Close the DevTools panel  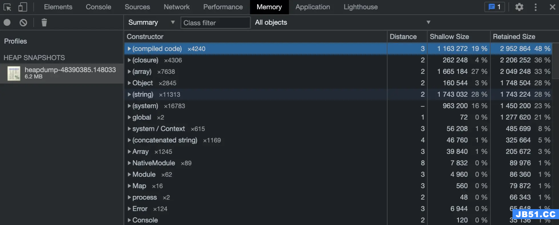(552, 7)
